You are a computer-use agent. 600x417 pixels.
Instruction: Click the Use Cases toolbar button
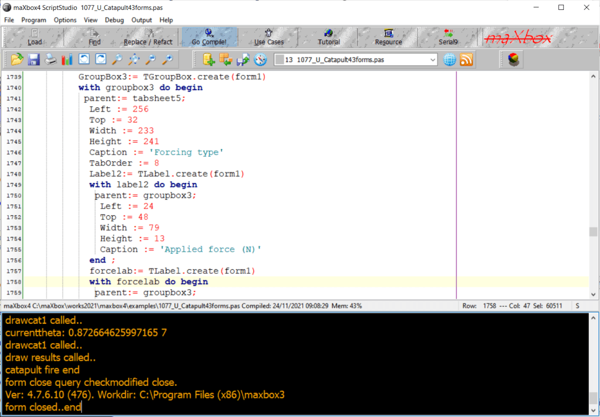click(x=268, y=37)
